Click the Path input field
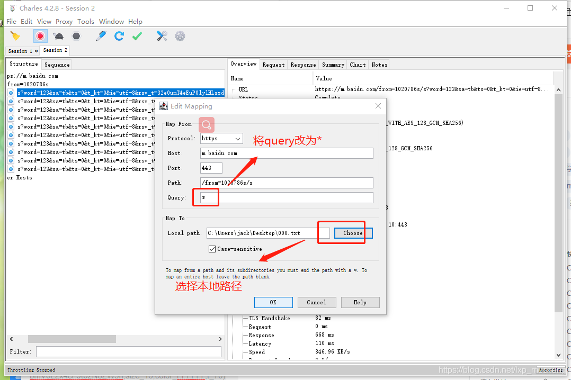The image size is (571, 380). 287,183
